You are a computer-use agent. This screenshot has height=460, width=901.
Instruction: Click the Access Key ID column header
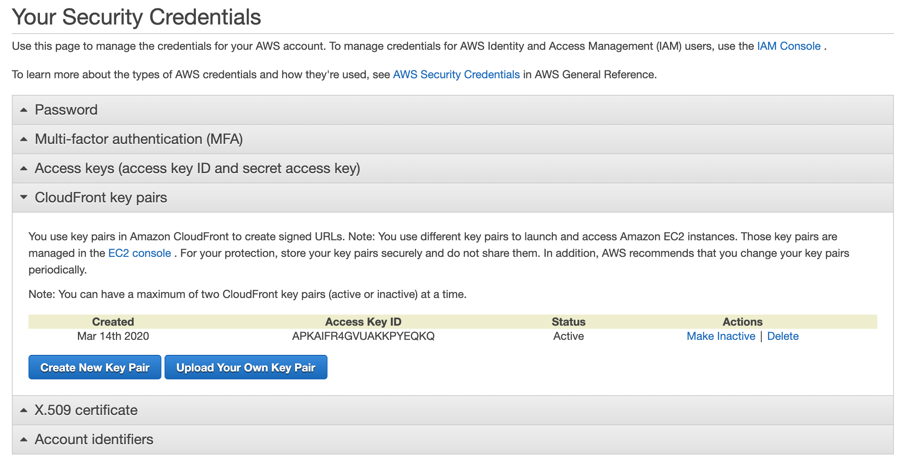[363, 322]
